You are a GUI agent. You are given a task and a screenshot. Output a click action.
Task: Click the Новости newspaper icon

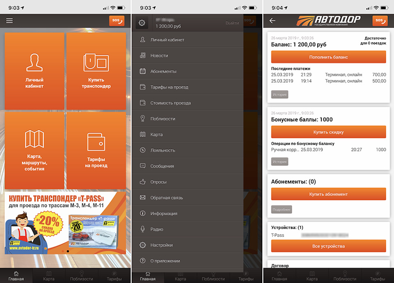coord(143,55)
